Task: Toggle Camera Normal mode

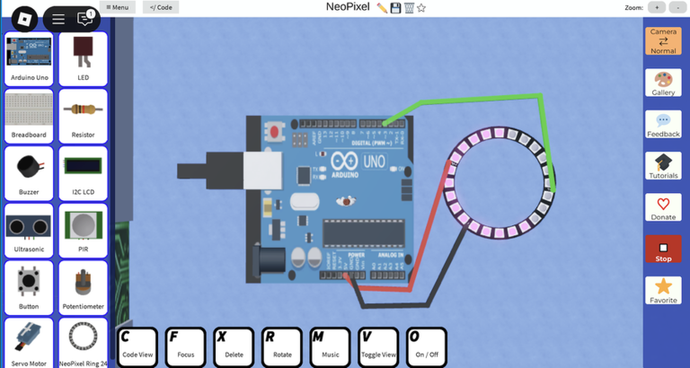Action: tap(663, 41)
